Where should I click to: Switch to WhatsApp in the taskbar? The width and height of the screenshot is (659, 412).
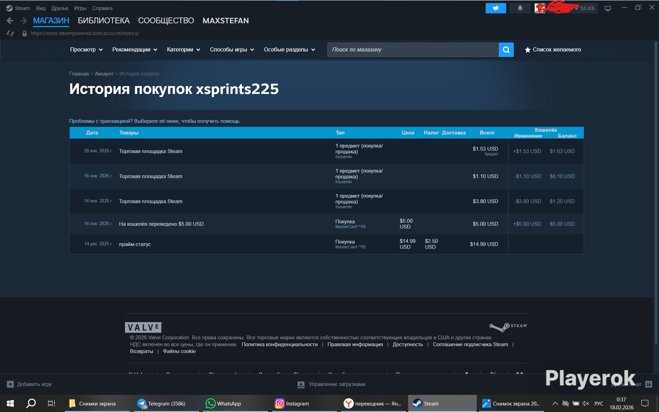click(x=236, y=403)
